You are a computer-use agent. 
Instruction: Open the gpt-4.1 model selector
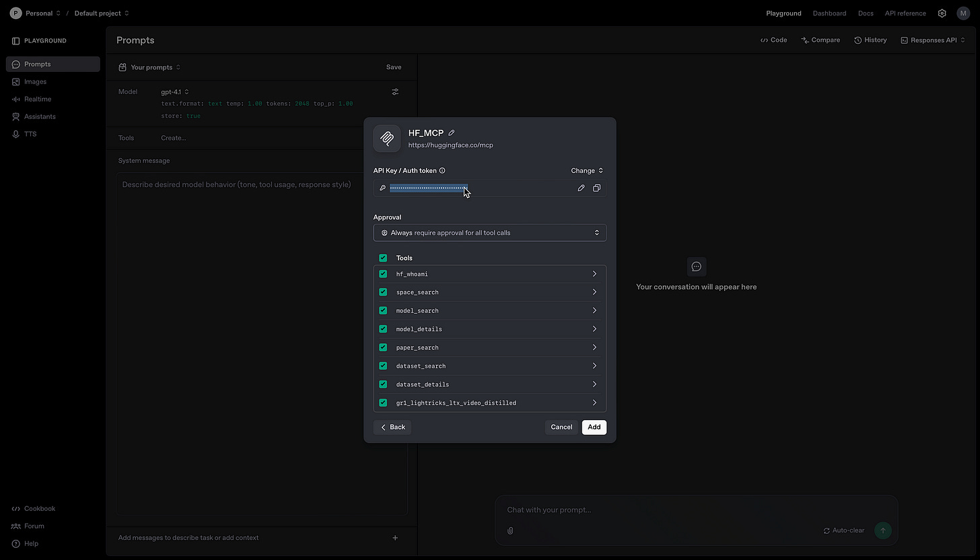pos(175,92)
